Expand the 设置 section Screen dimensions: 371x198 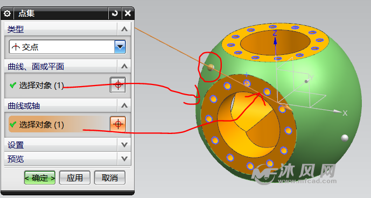tap(124, 145)
